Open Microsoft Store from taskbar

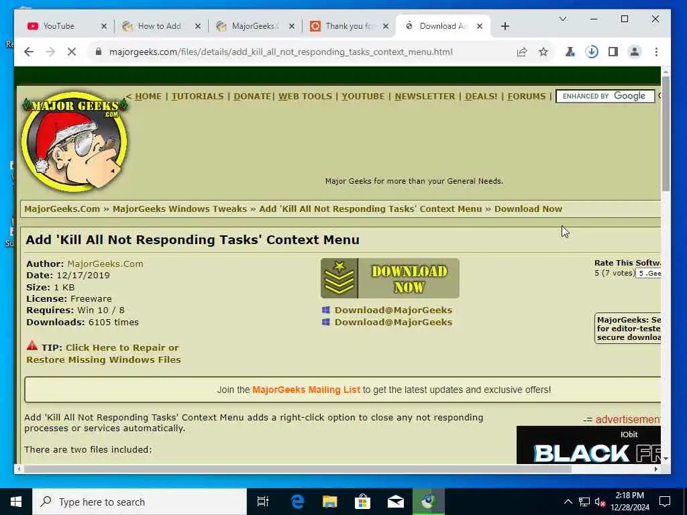(x=362, y=502)
